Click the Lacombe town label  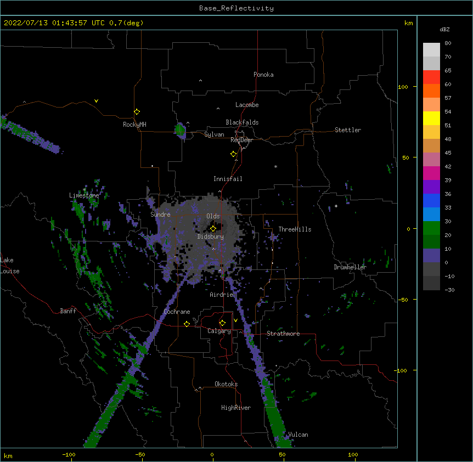pos(247,105)
